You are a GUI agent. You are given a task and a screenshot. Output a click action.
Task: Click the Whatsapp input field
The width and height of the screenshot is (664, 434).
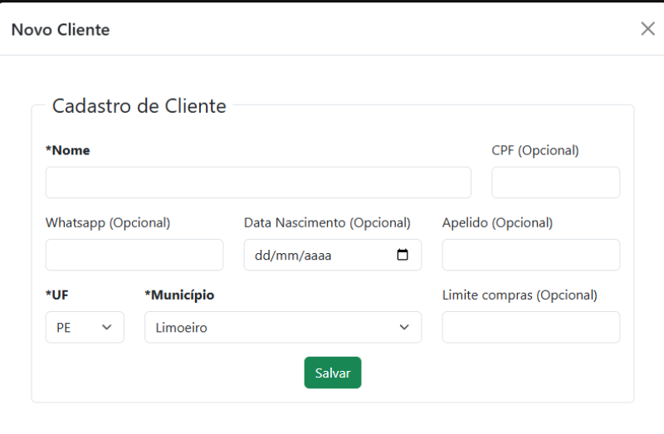pyautogui.click(x=134, y=255)
